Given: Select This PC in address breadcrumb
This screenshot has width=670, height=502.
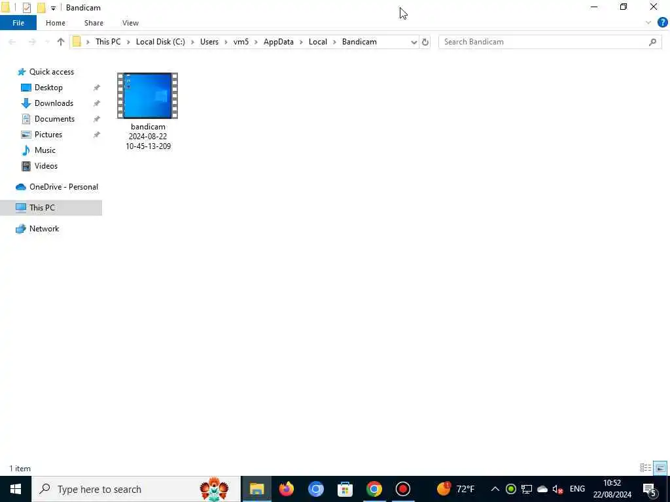Looking at the screenshot, I should pos(108,42).
